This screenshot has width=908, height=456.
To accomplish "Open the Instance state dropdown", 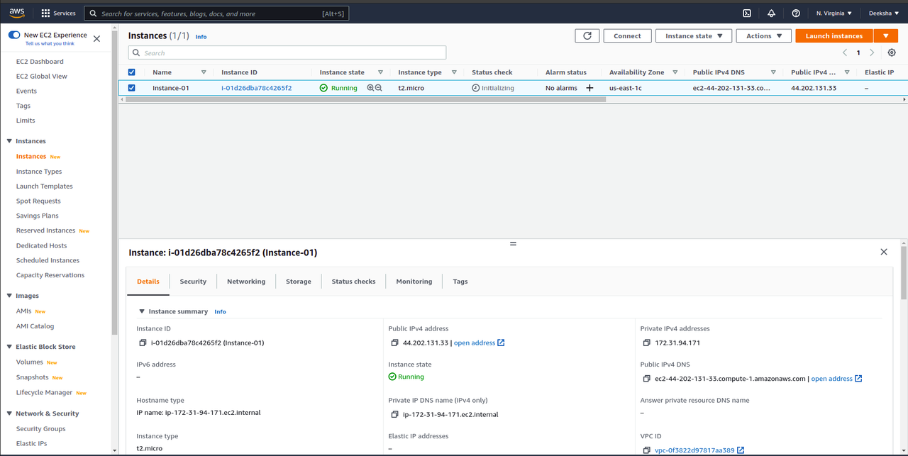I will 693,36.
